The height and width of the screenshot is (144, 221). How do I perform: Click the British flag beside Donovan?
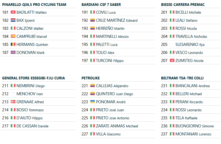point(13,53)
